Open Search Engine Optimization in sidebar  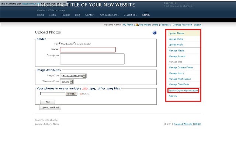[183, 90]
